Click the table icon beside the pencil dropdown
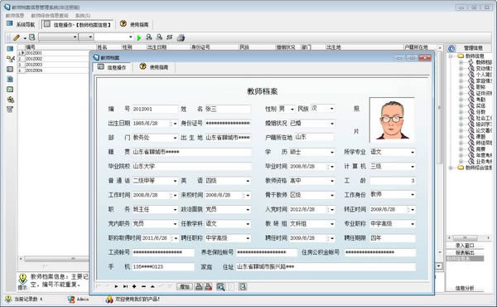The width and height of the screenshot is (497, 307). pos(31,37)
